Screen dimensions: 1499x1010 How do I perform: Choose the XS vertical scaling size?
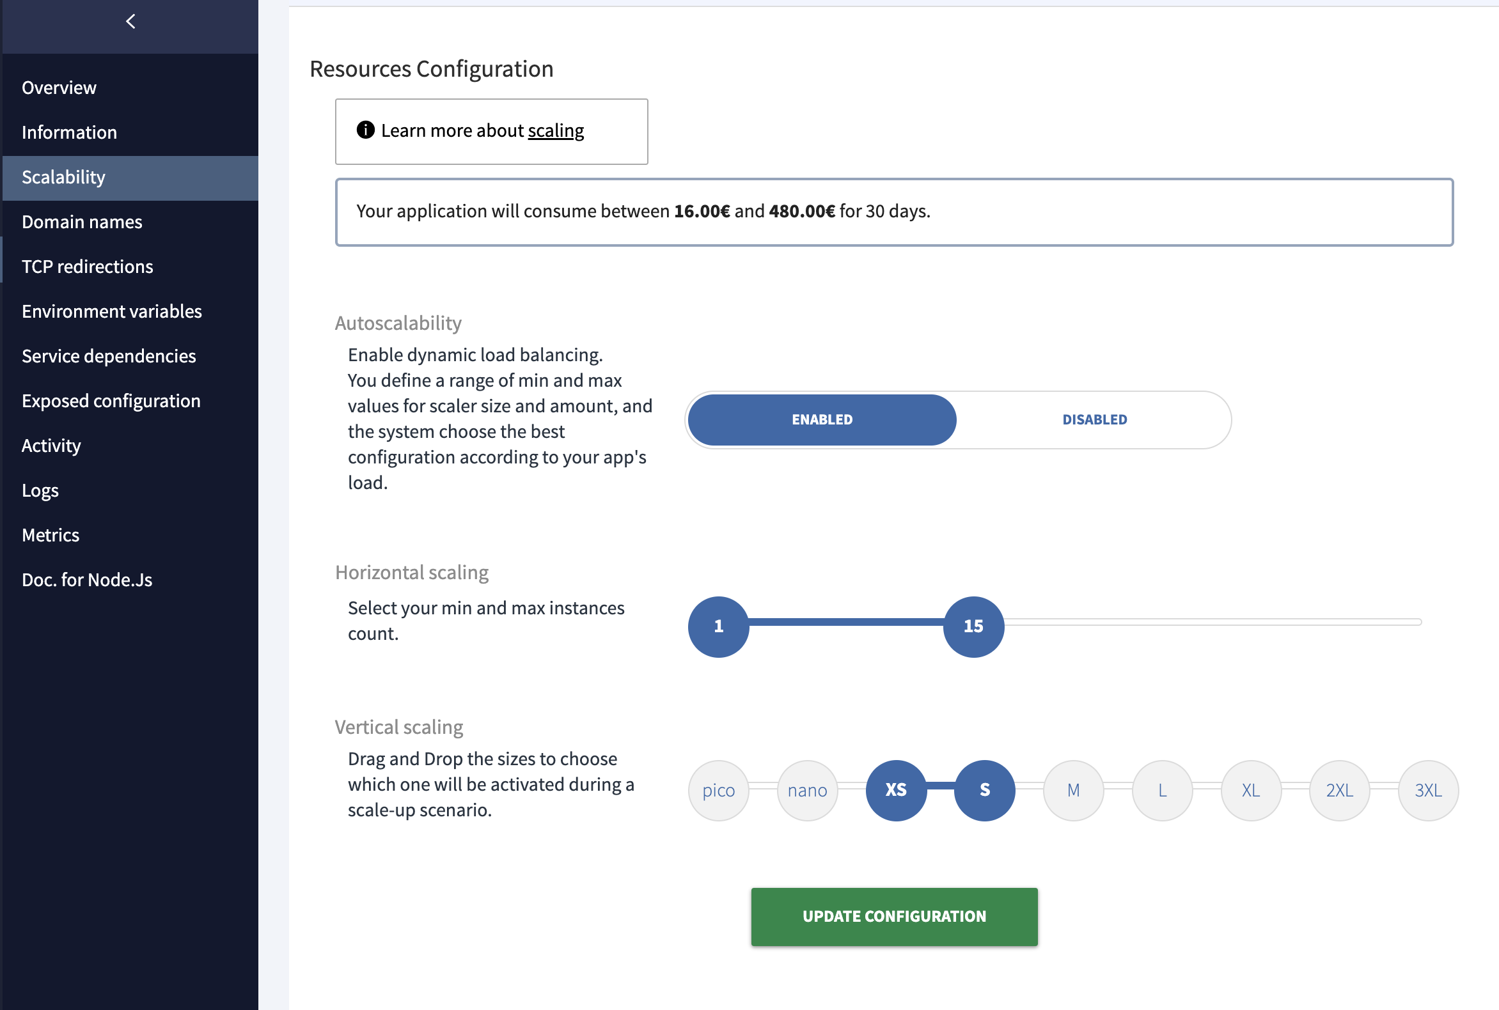pos(896,790)
